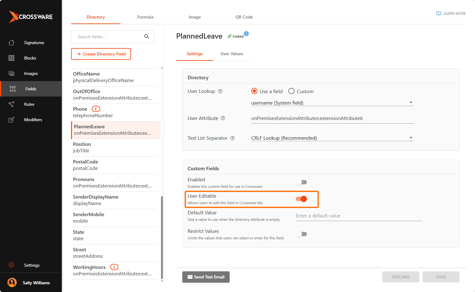
Task: Select the Custom radio button
Action: [x=291, y=91]
